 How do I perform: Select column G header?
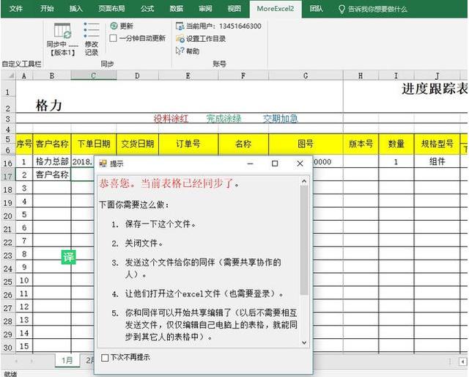(x=306, y=76)
